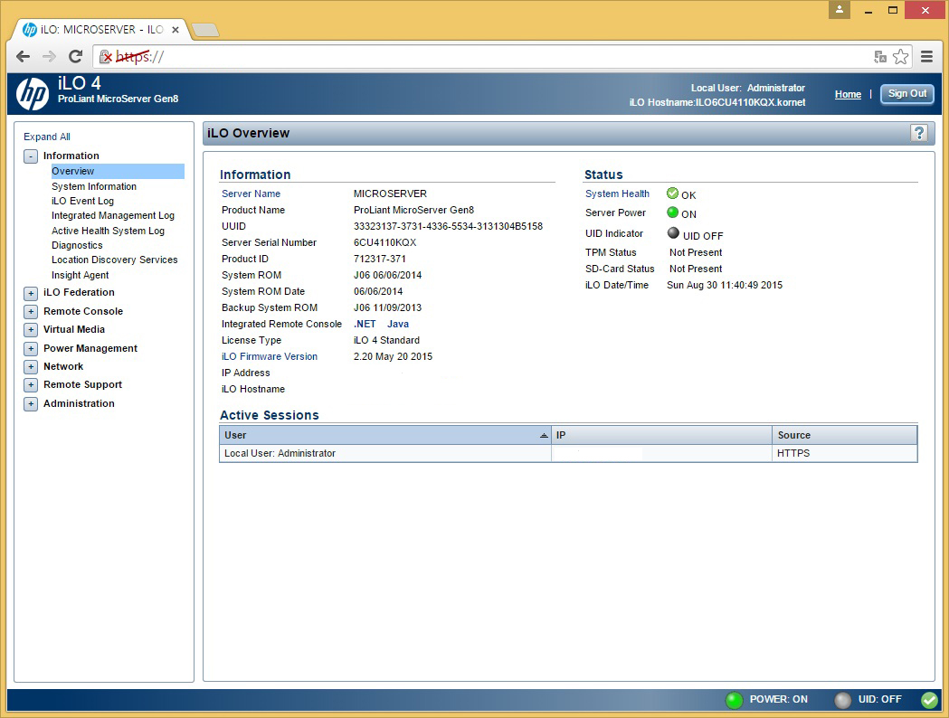The height and width of the screenshot is (718, 949).
Task: Click the Server Name link
Action: [251, 194]
